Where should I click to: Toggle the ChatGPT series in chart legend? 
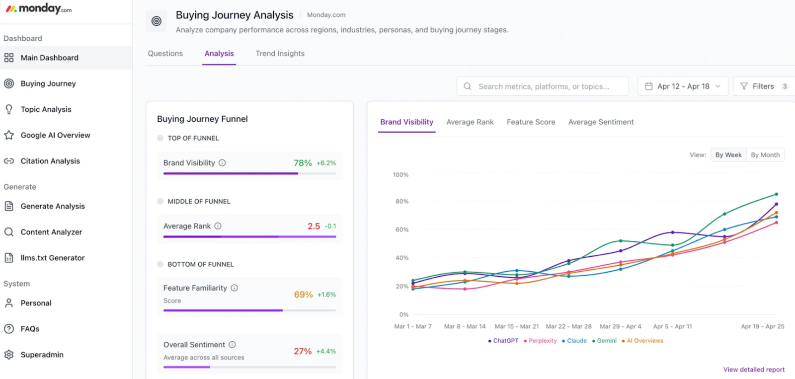[503, 341]
